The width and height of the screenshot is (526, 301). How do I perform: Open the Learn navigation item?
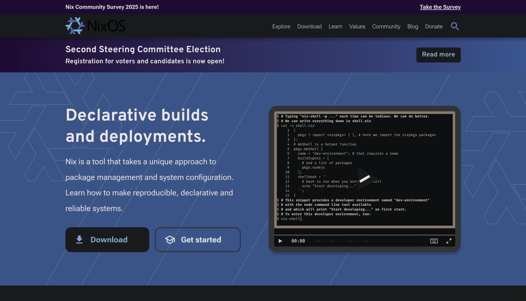coord(335,26)
